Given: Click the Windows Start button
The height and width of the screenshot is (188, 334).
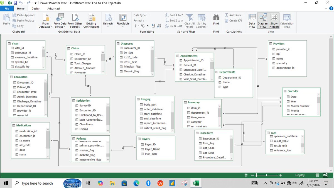Looking at the screenshot, I should [x=6, y=183].
